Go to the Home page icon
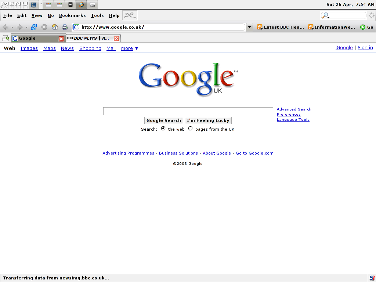376x282 pixels. 55,27
